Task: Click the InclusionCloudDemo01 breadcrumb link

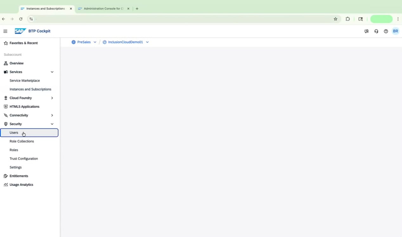Action: (126, 42)
